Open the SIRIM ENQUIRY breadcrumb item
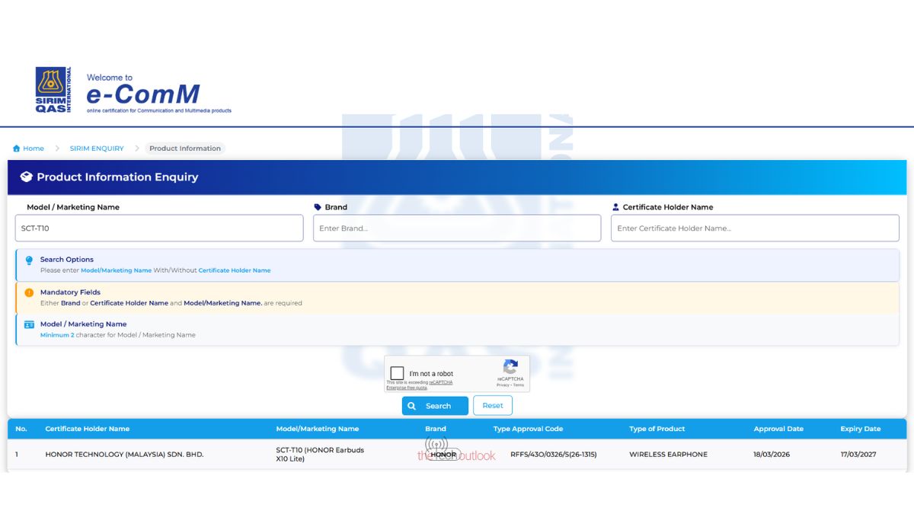This screenshot has width=914, height=514. coord(97,148)
